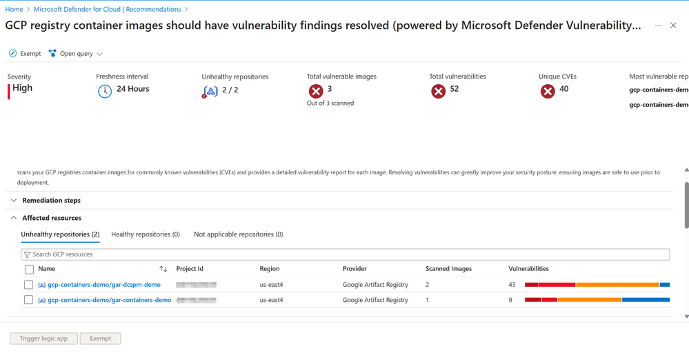
Task: Check the gar-containers-demo row checkbox
Action: (28, 300)
